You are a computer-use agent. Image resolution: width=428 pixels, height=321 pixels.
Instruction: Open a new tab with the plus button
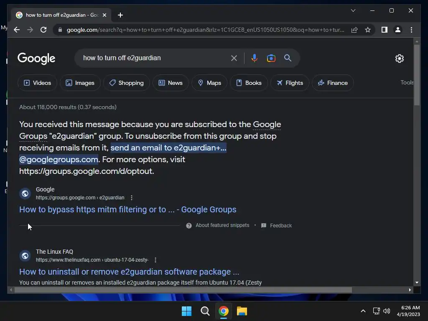(x=120, y=15)
